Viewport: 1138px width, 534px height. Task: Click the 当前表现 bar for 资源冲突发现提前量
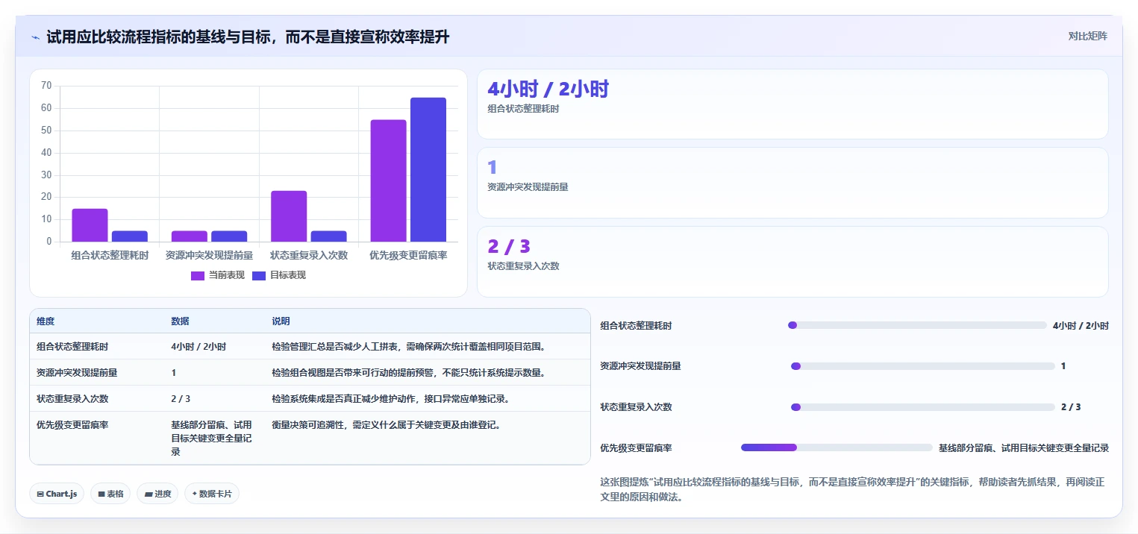click(x=189, y=236)
